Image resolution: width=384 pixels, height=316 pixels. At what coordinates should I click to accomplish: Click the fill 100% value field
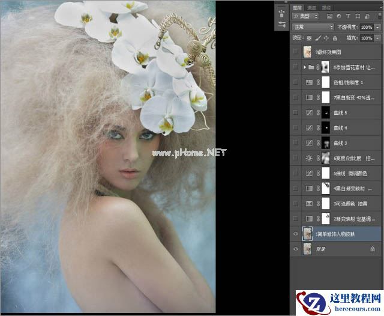tap(367, 38)
